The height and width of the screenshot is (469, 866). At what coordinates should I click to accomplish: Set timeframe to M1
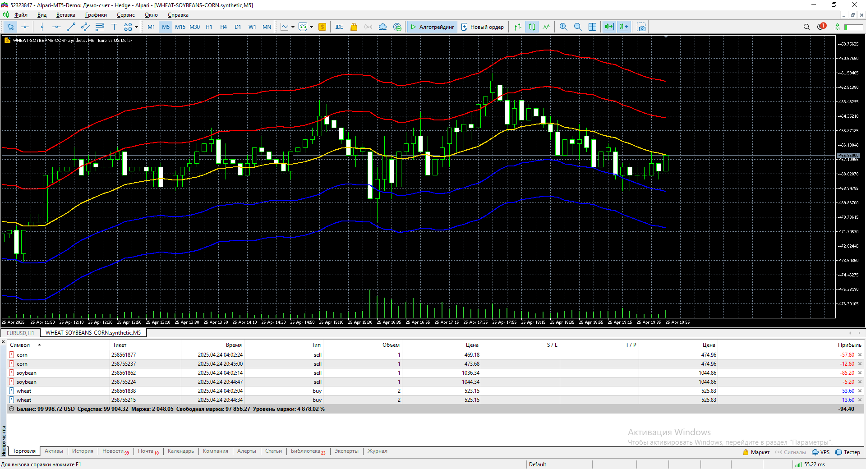[x=151, y=27]
